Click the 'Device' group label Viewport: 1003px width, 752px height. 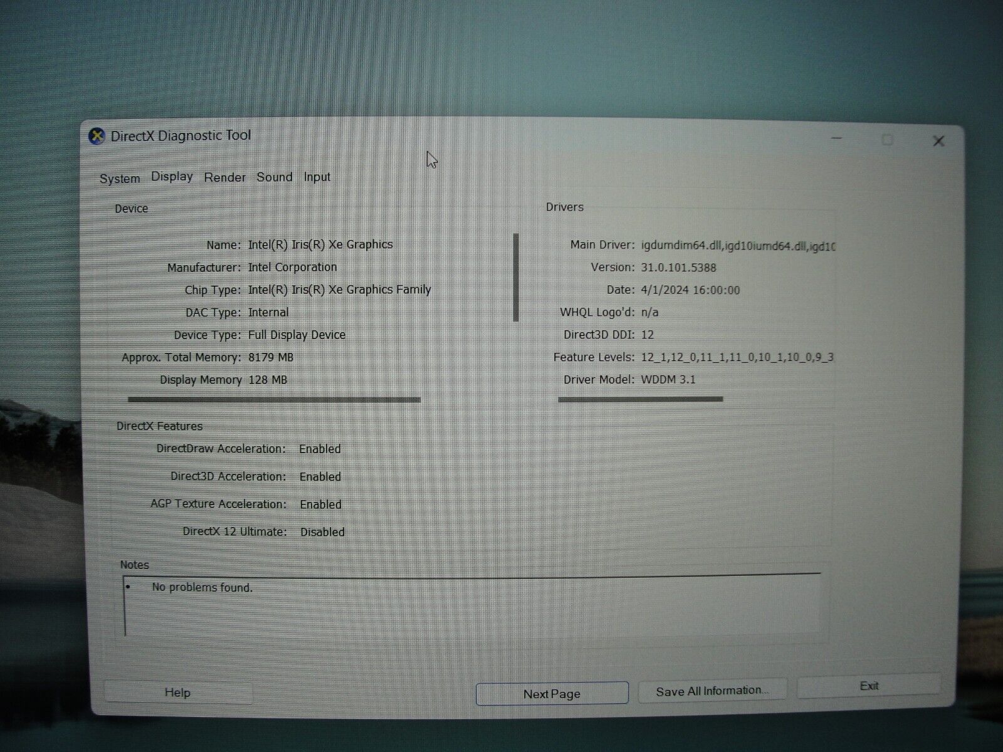131,209
